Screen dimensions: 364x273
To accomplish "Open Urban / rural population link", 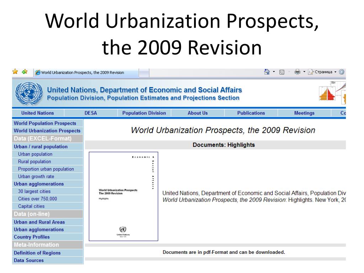I will pyautogui.click(x=41, y=147).
